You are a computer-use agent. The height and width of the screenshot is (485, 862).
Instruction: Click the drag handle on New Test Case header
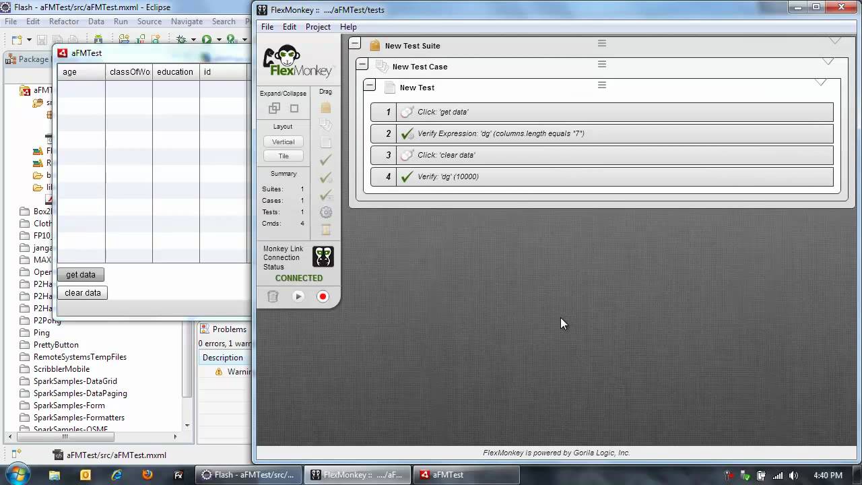coord(602,64)
